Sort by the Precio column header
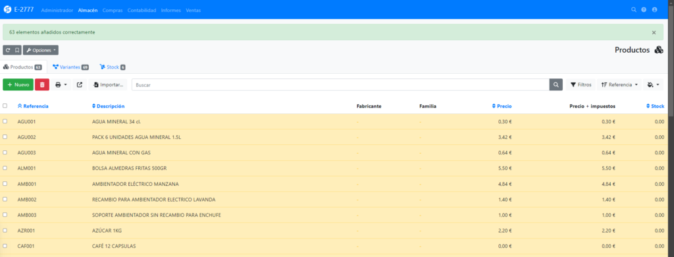The image size is (674, 257). (x=502, y=106)
